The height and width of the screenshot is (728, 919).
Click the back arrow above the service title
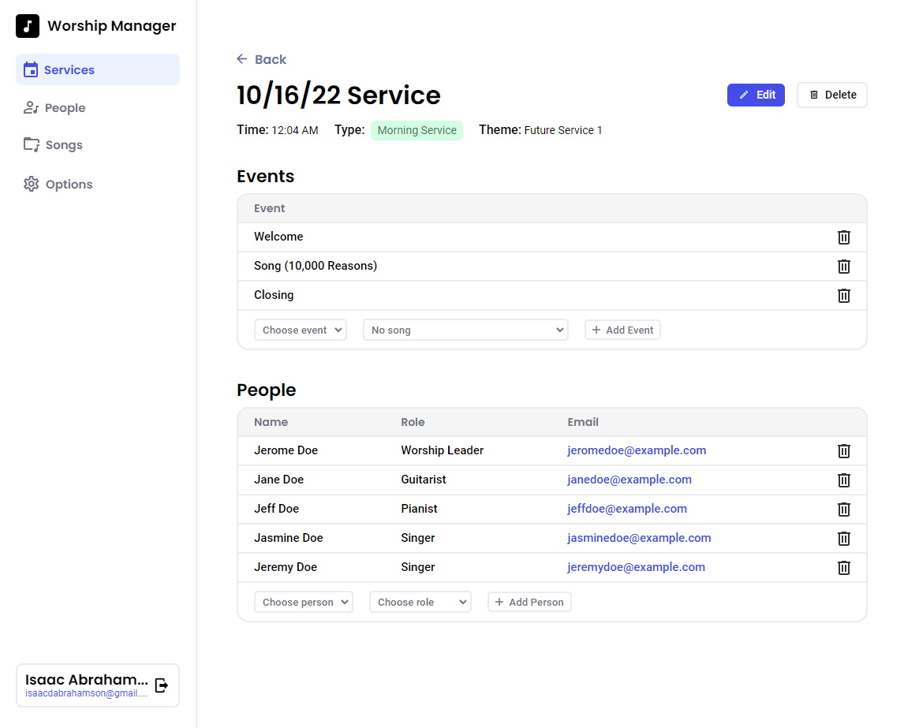tap(241, 58)
